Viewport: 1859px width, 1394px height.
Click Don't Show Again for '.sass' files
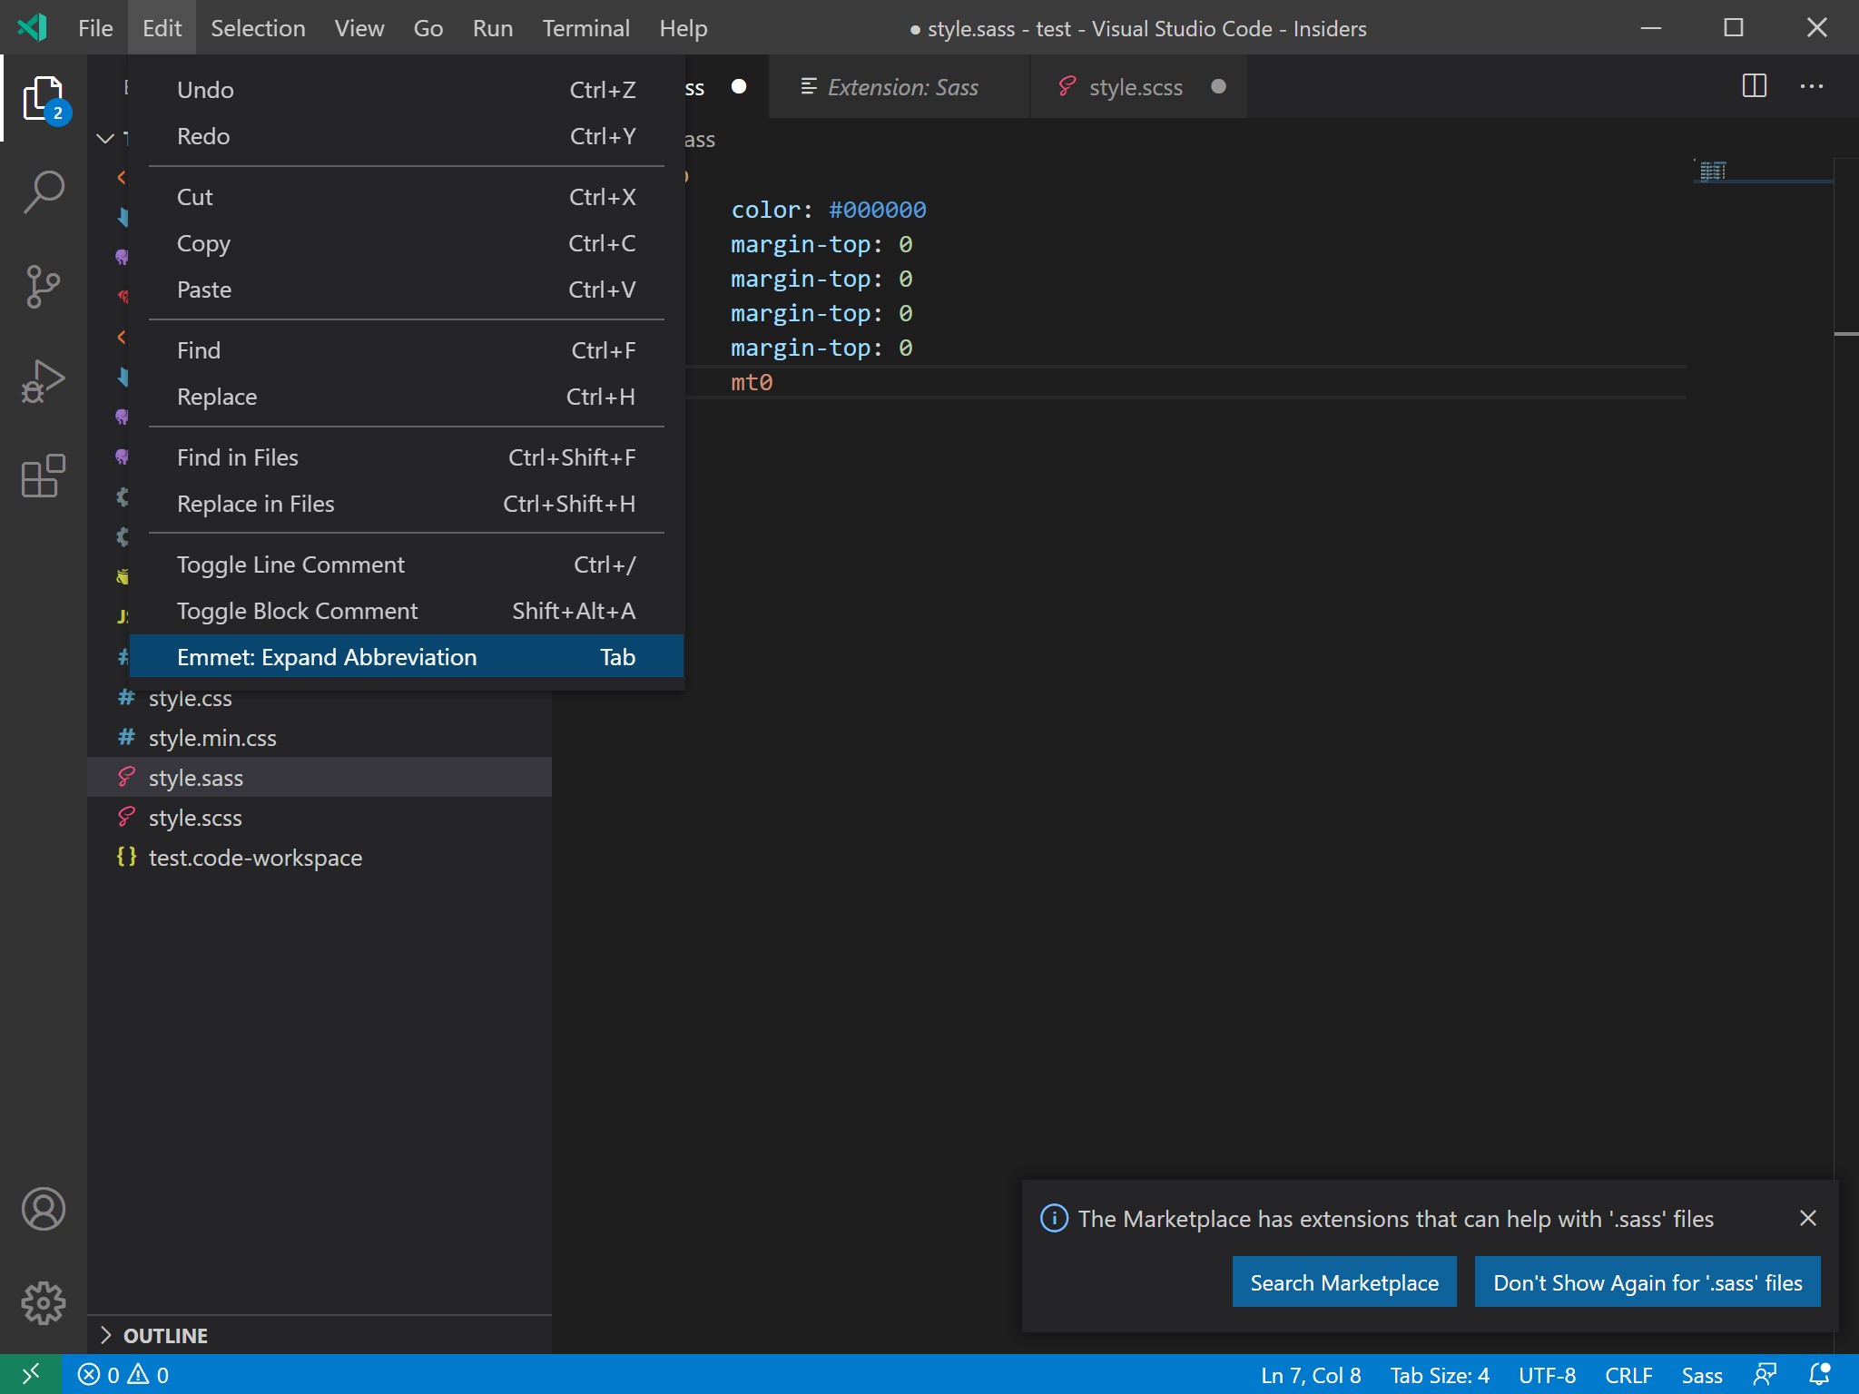pyautogui.click(x=1647, y=1281)
